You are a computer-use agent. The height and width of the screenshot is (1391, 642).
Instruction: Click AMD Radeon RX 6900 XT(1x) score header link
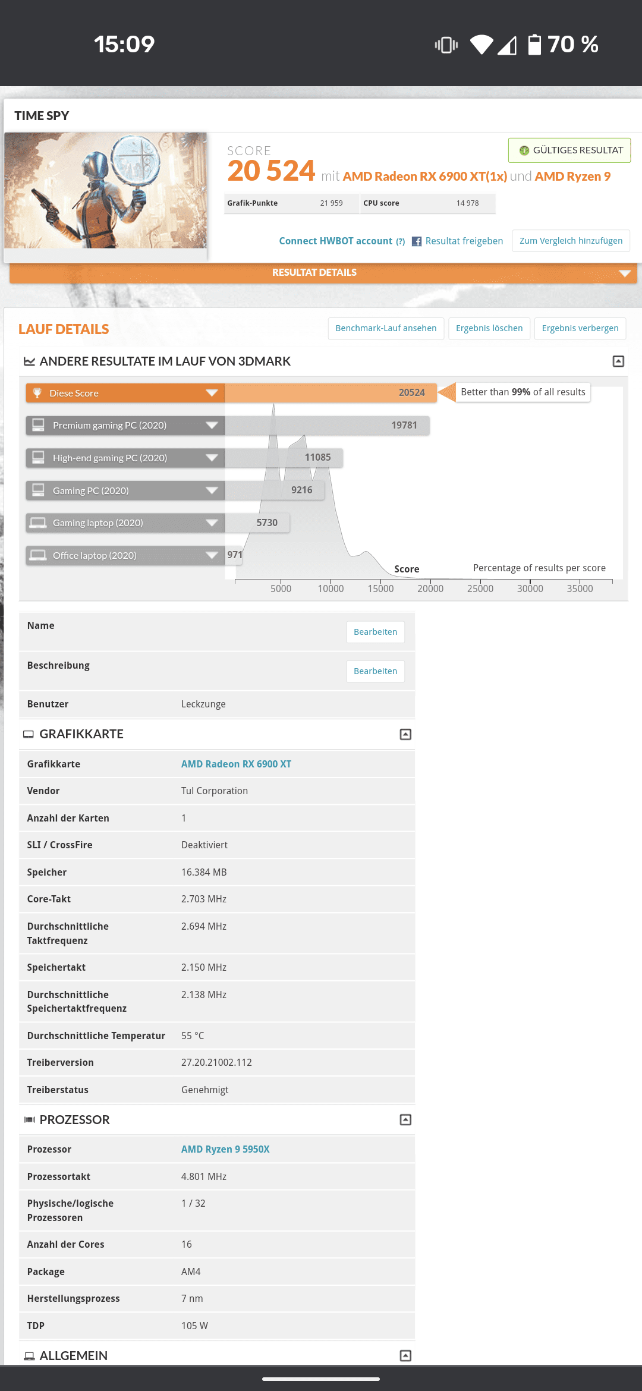tap(425, 177)
